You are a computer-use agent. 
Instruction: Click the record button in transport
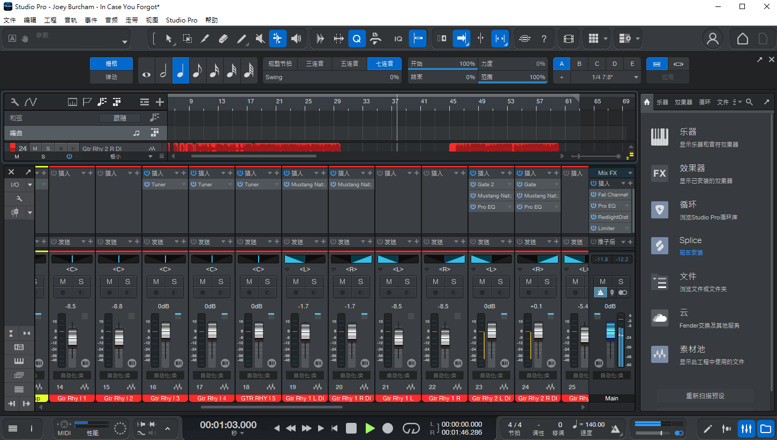[388, 428]
